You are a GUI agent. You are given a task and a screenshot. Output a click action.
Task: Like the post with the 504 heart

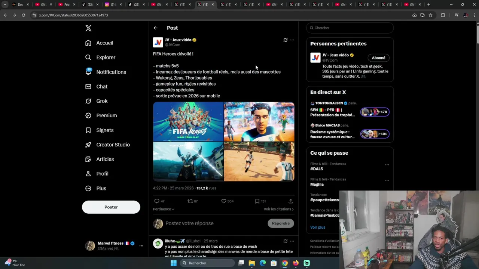click(227, 201)
